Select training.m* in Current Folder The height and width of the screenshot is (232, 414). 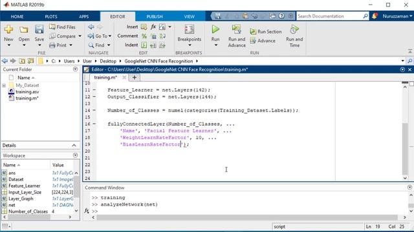pyautogui.click(x=27, y=98)
